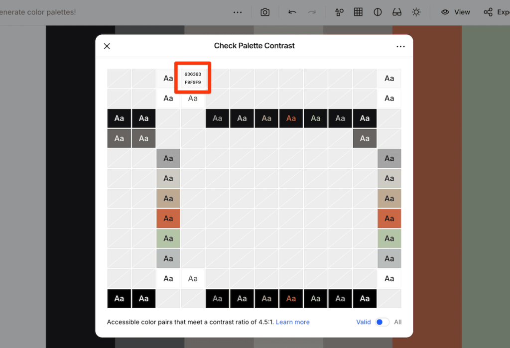Image resolution: width=510 pixels, height=348 pixels.
Task: Click the gray-green palette column behind dialog
Action: 486,187
